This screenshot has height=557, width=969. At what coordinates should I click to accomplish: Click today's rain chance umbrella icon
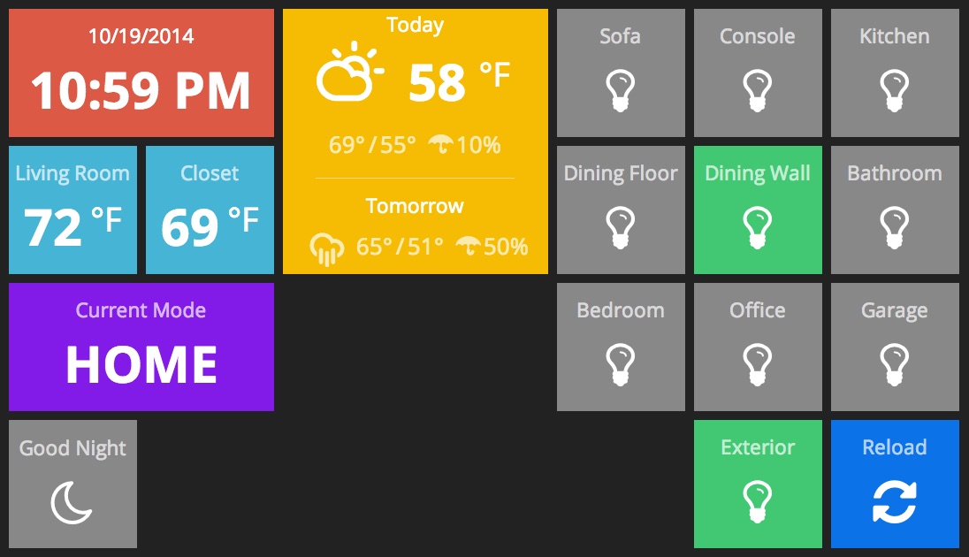[440, 145]
